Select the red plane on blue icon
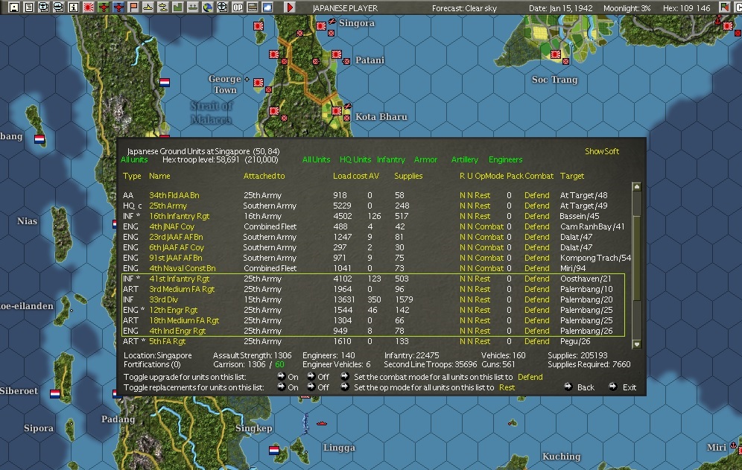Viewport: 742px width, 470px height. click(118, 7)
